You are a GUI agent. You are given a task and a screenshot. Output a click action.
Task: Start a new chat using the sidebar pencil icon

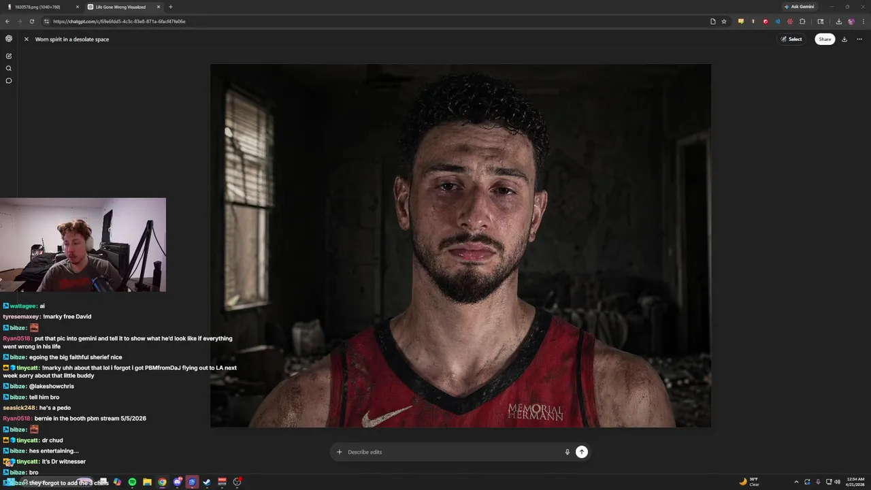[9, 56]
